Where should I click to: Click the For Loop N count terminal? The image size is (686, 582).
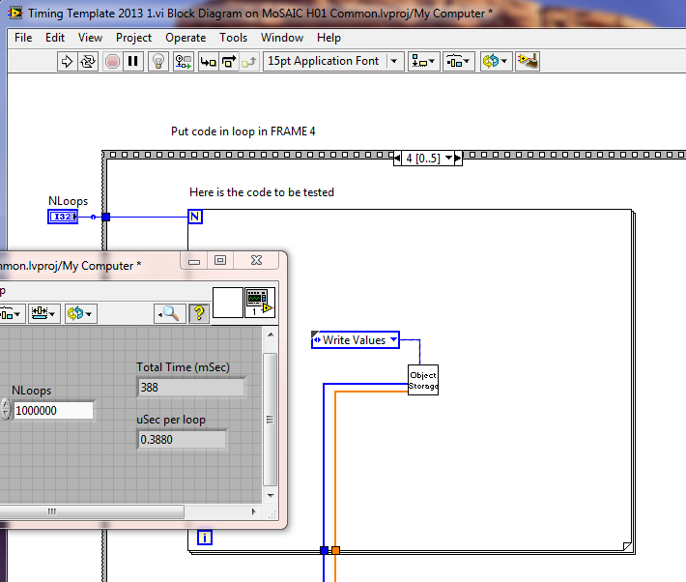tap(195, 217)
